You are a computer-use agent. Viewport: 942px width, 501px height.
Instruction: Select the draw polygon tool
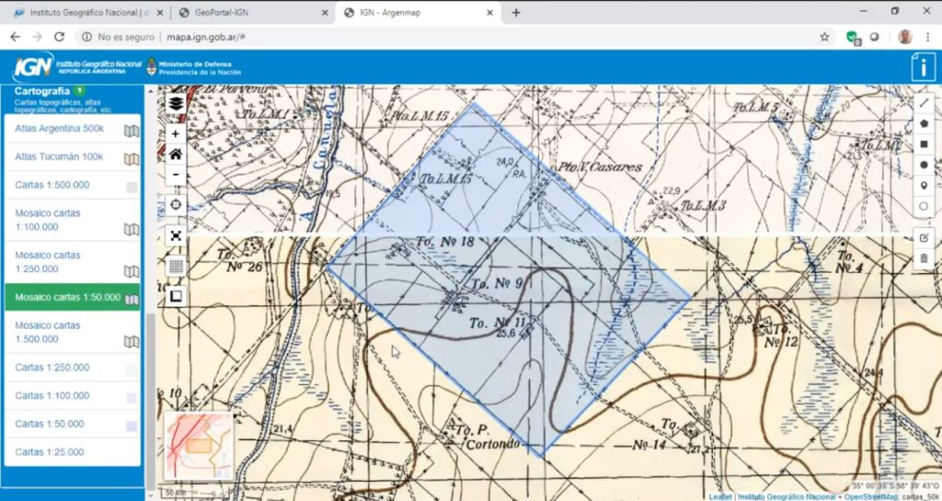pos(924,123)
